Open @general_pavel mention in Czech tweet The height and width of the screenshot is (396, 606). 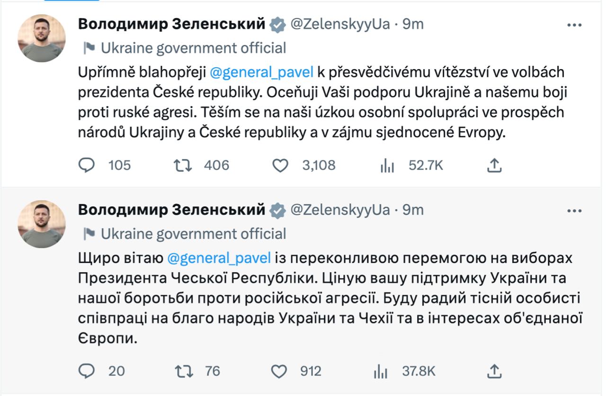261,72
